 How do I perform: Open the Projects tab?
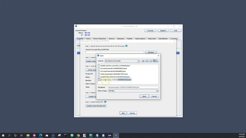[x=80, y=39]
